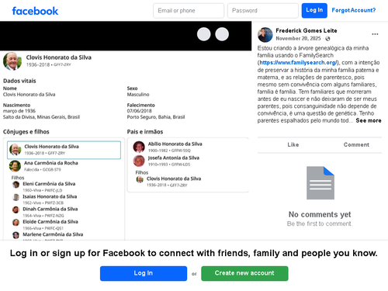The width and height of the screenshot is (388, 291).
Task: Click the public globe audience icon
Action: [327, 39]
